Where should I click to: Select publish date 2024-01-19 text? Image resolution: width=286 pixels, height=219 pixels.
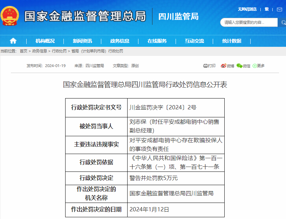click(x=55, y=66)
